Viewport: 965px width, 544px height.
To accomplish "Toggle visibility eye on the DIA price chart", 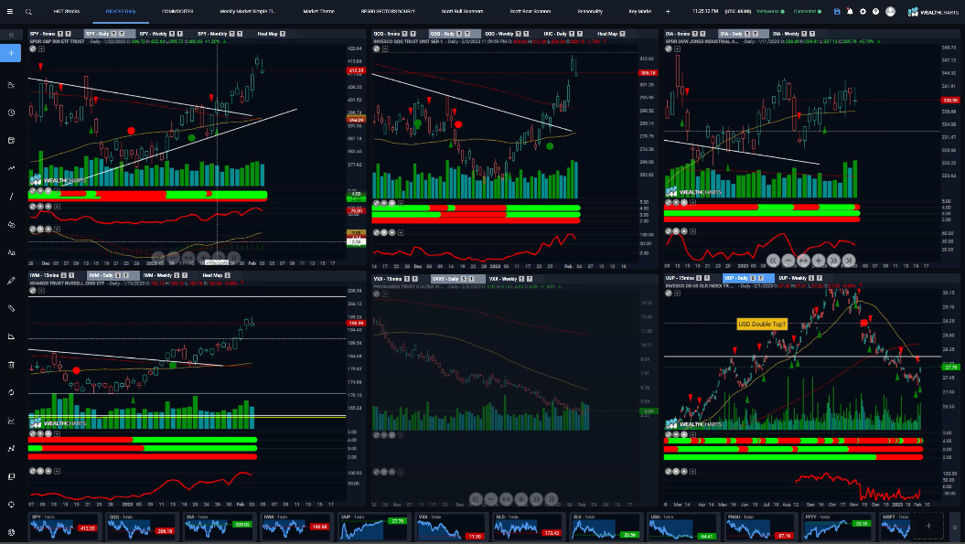I will click(669, 48).
